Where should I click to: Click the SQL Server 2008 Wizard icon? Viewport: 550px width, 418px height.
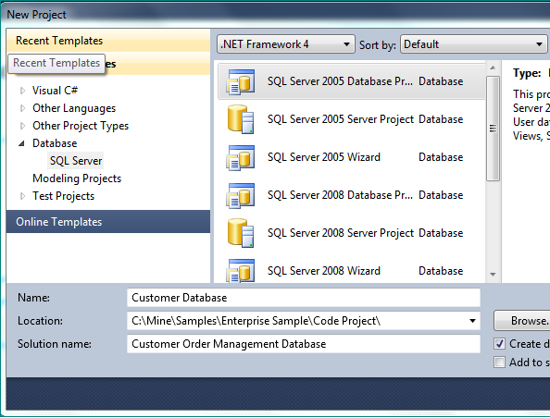point(240,270)
